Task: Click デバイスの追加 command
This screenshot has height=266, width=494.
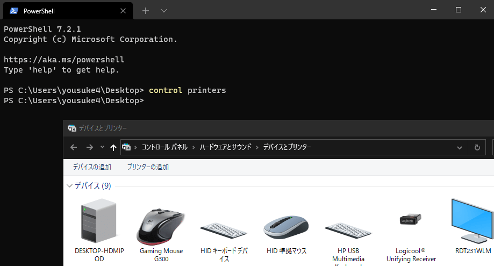Action: (x=92, y=167)
